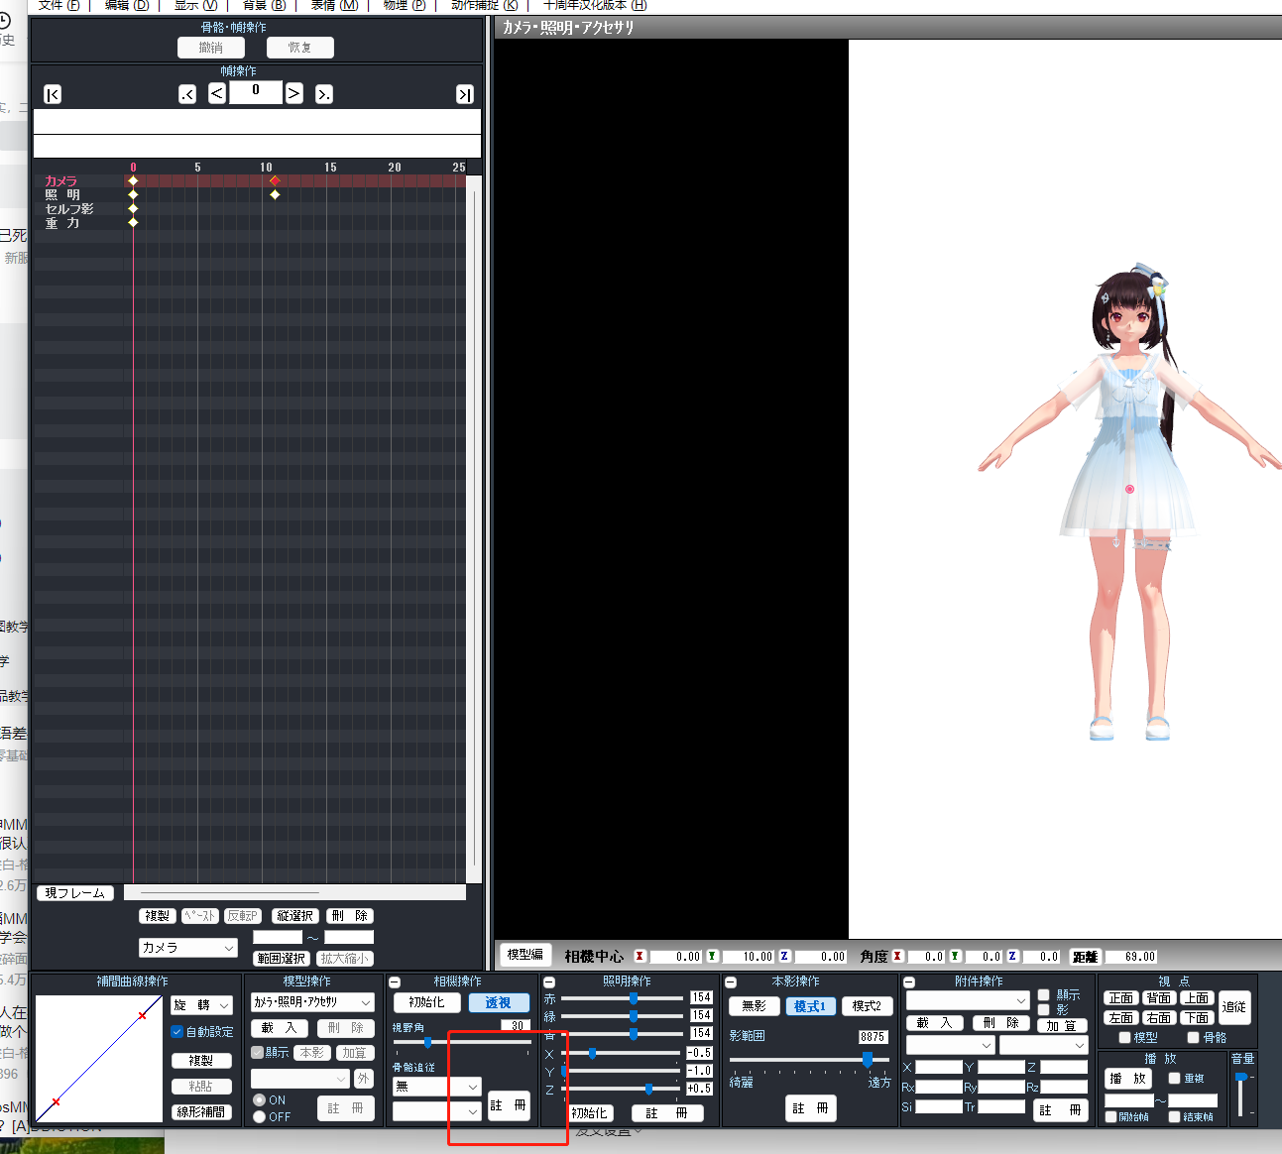Collapse the 附件操作 accessory panel via its minus icon
The image size is (1282, 1154).
coord(908,981)
